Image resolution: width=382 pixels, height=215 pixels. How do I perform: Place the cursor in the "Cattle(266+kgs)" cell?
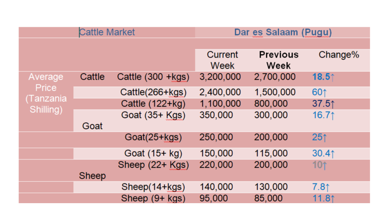point(153,92)
